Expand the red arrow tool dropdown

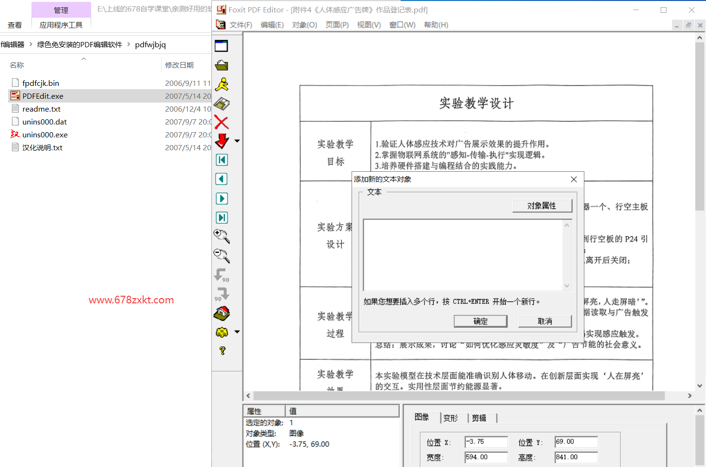click(x=237, y=141)
